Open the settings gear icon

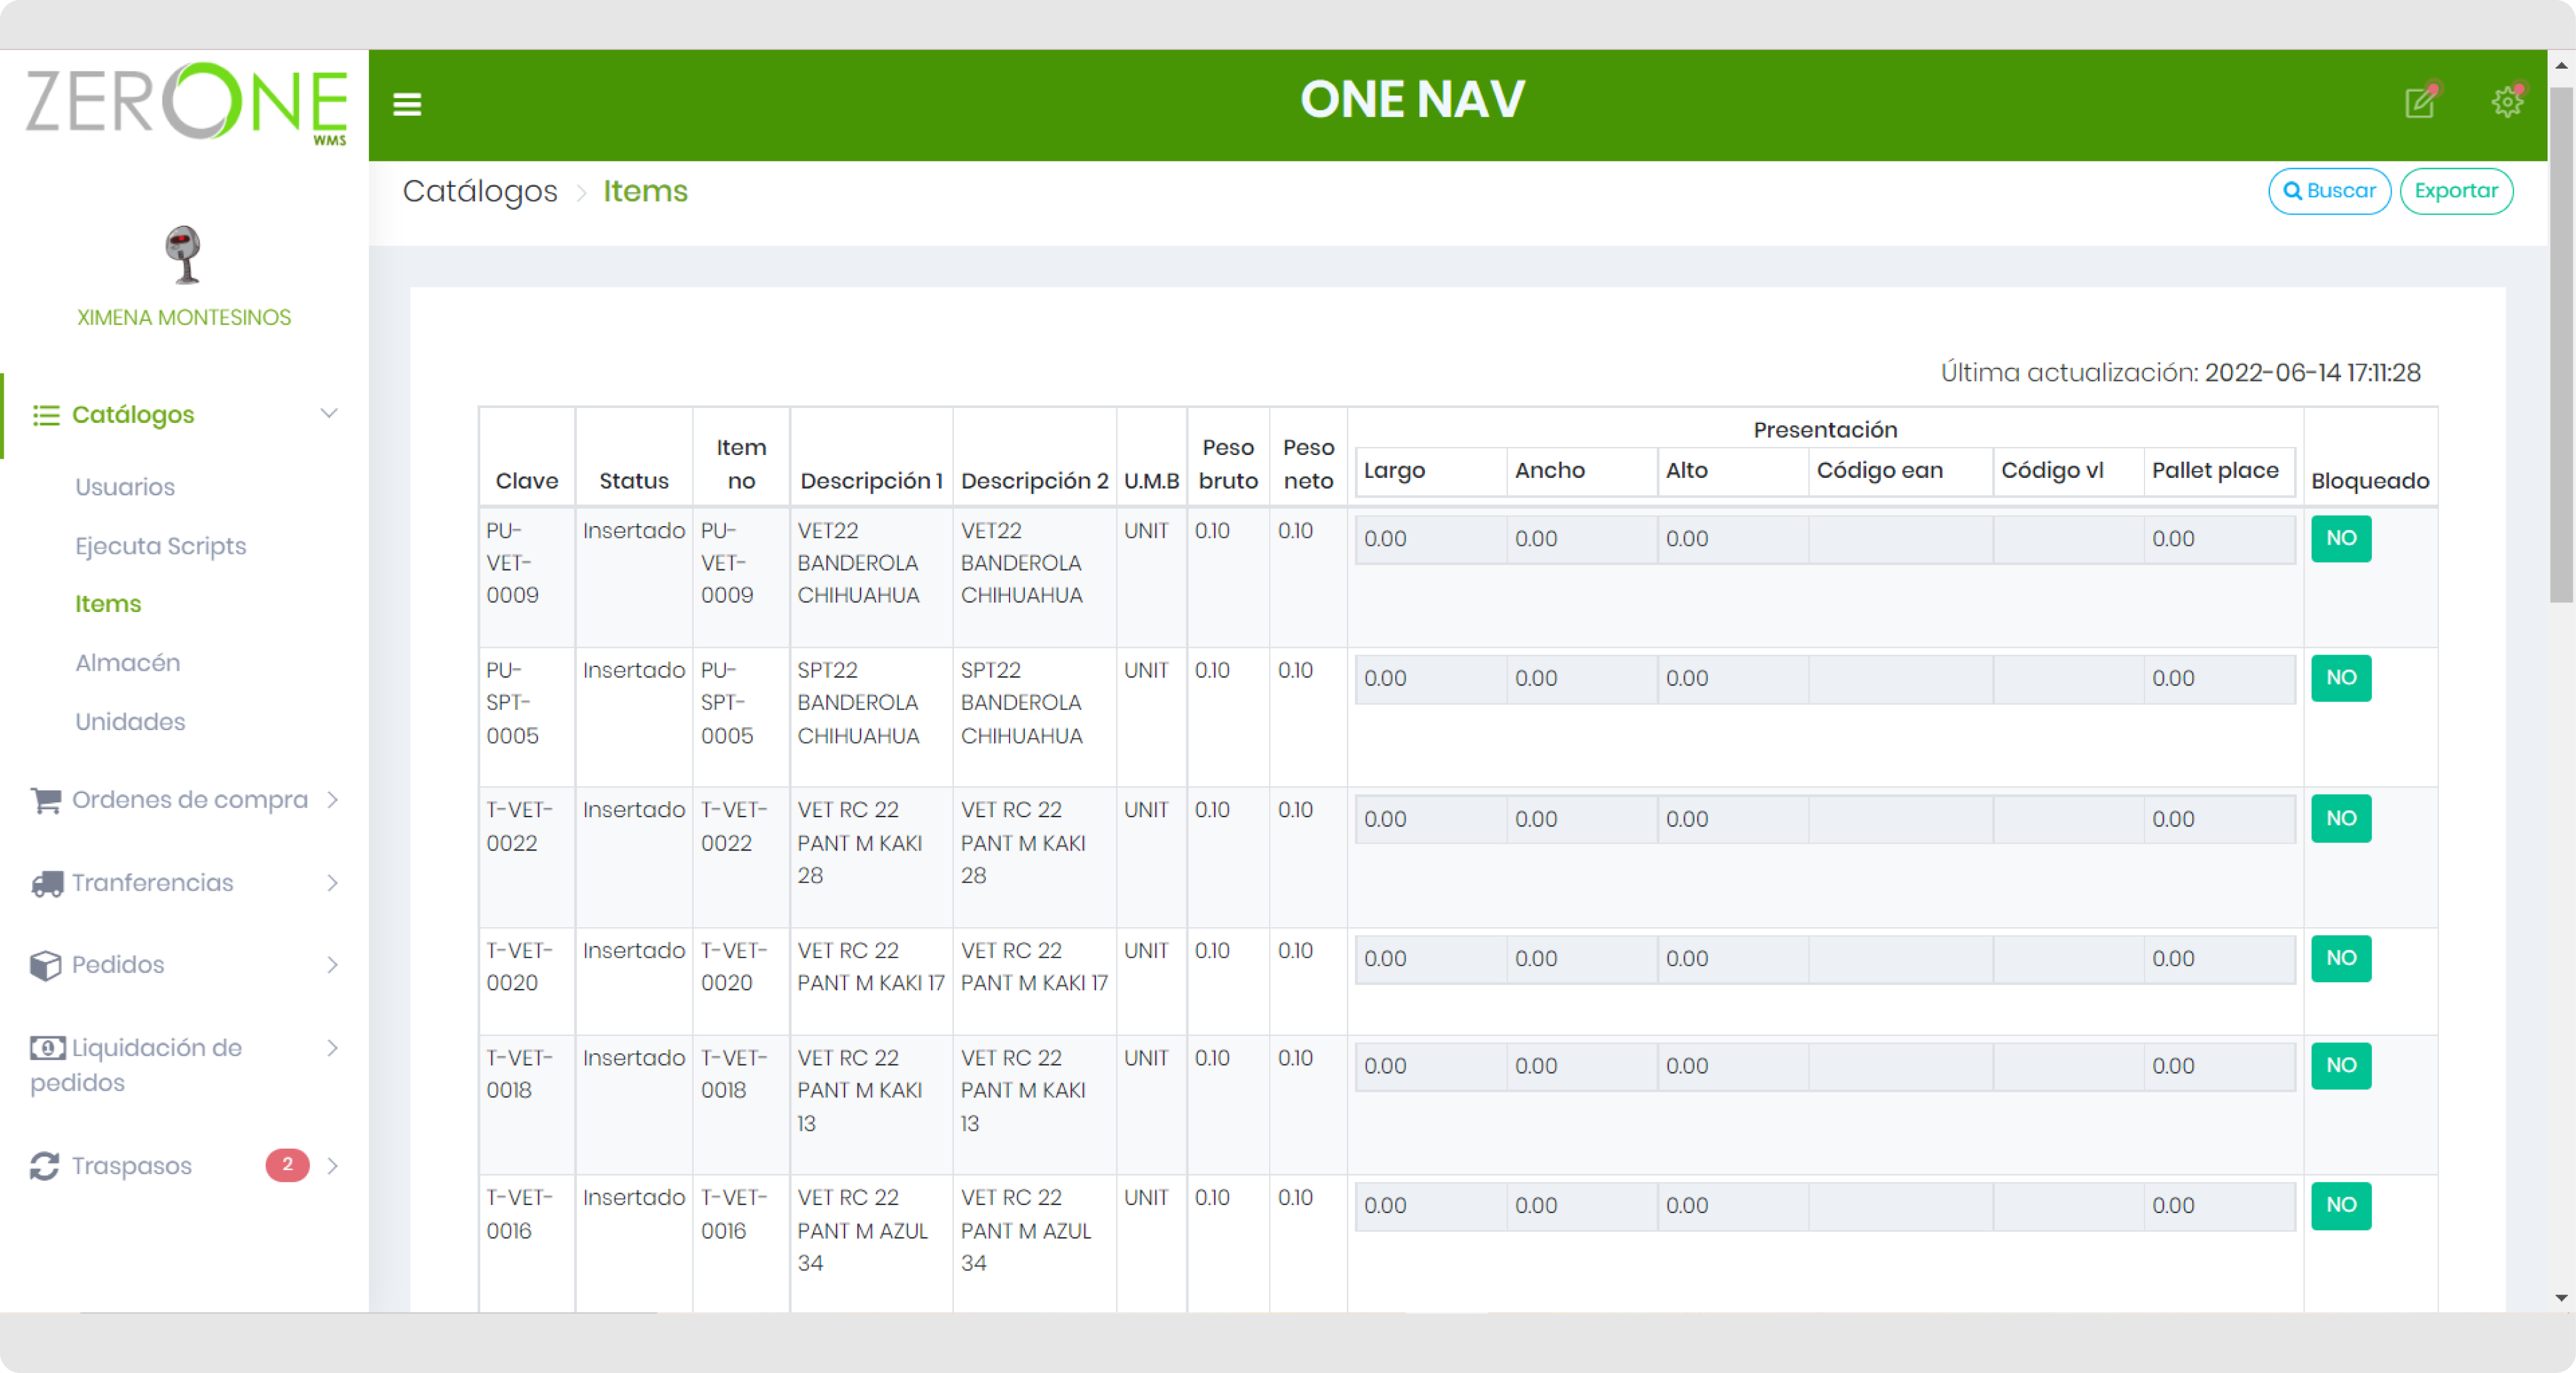pos(2507,102)
